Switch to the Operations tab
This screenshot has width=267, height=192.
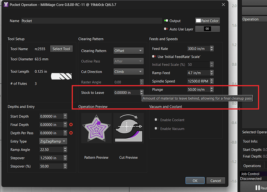tap(252, 166)
